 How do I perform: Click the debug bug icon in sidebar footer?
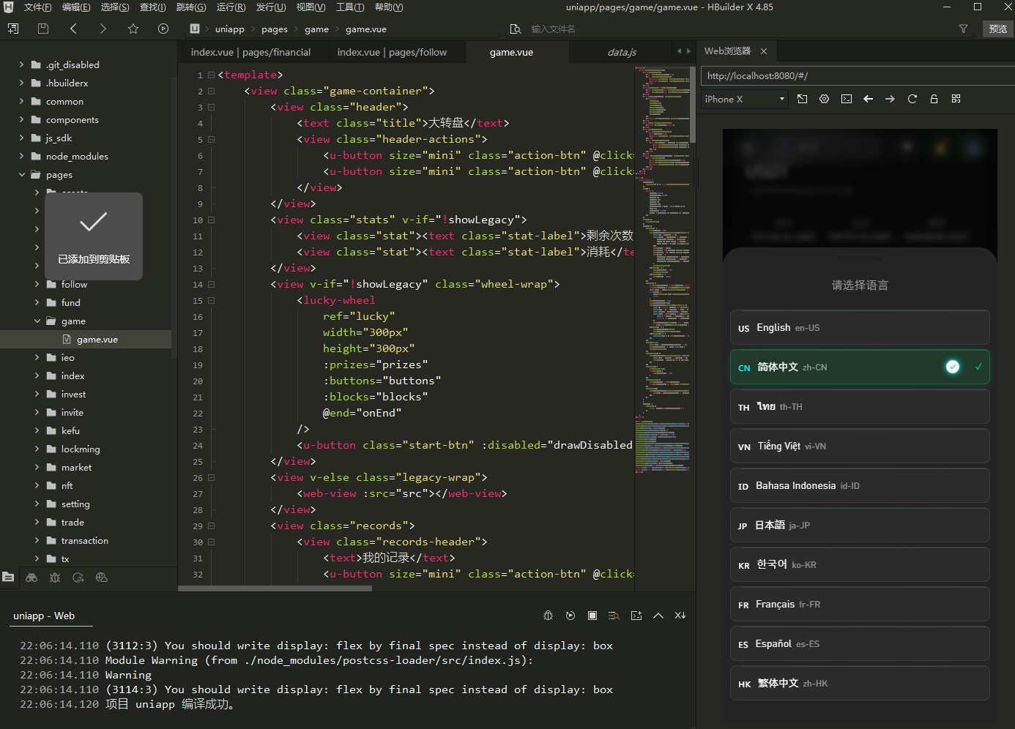(55, 577)
